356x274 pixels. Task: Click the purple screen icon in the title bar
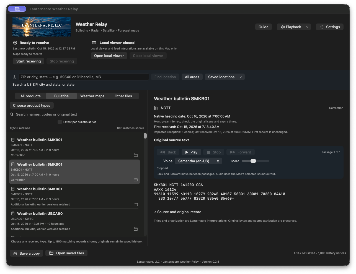17,9
